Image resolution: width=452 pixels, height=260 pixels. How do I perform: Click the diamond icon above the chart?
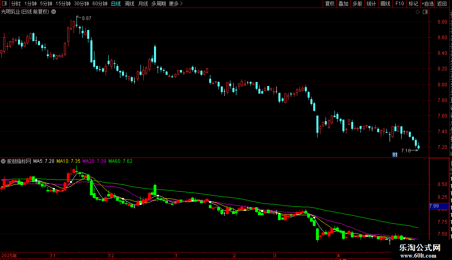click(x=418, y=12)
